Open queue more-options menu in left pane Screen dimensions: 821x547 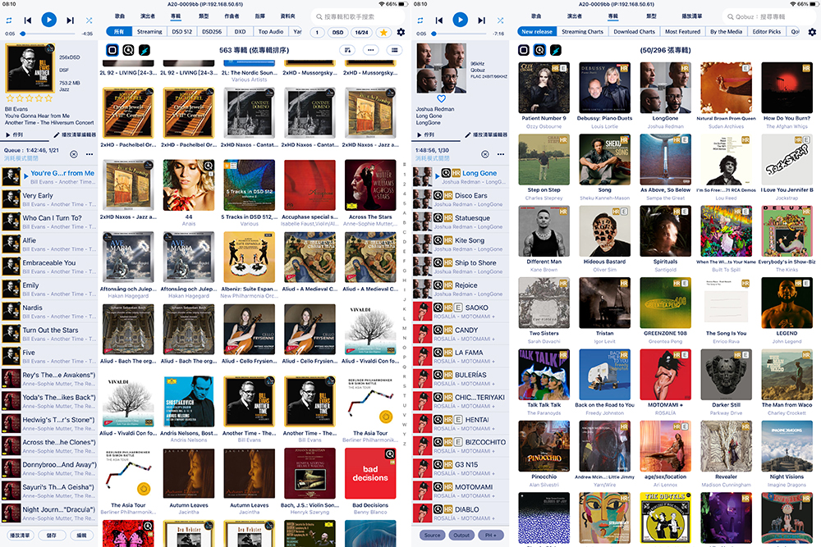pyautogui.click(x=89, y=154)
